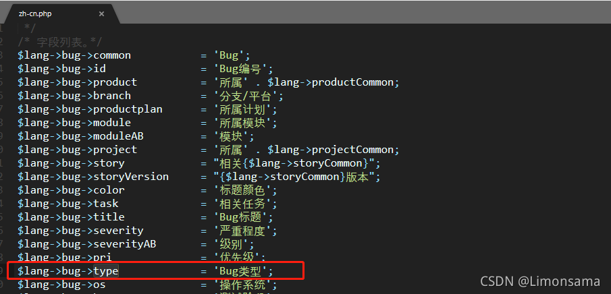
Task: Click the '相关任务' string value
Action: (242, 204)
